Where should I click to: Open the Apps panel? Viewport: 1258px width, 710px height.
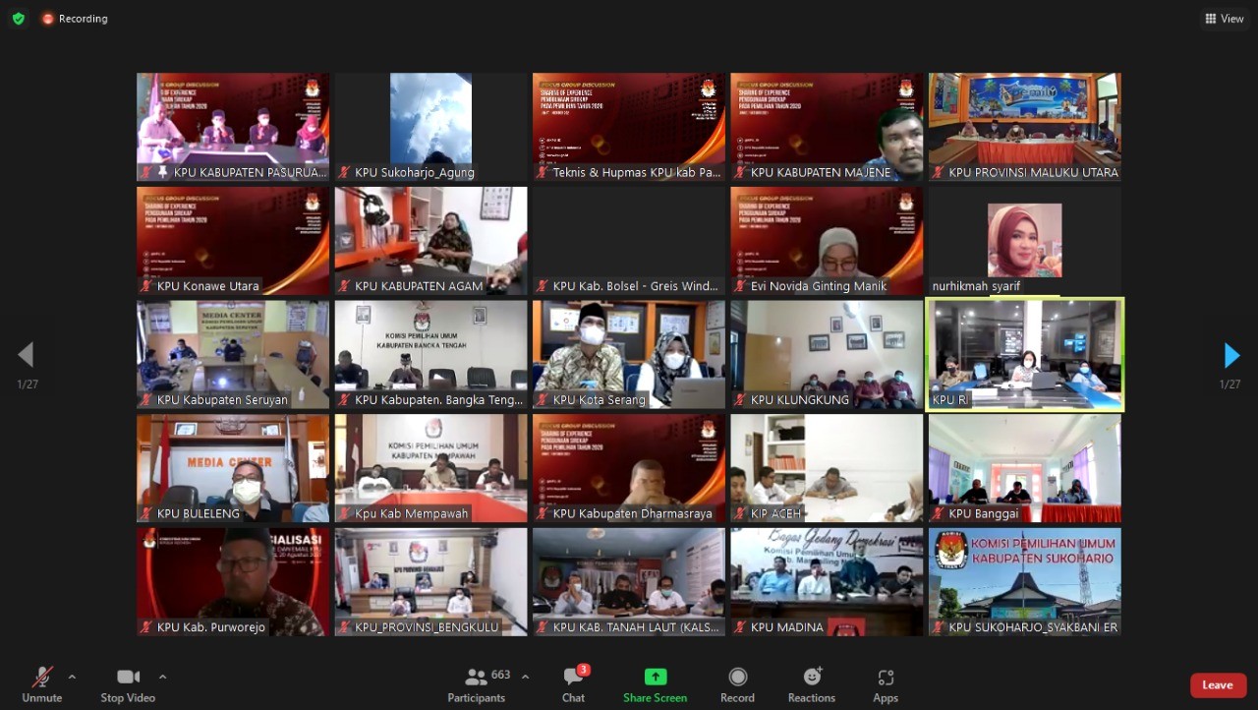[x=886, y=684]
